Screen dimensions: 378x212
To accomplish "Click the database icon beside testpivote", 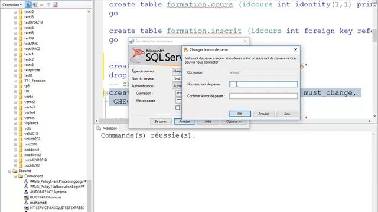I will point(21,70).
